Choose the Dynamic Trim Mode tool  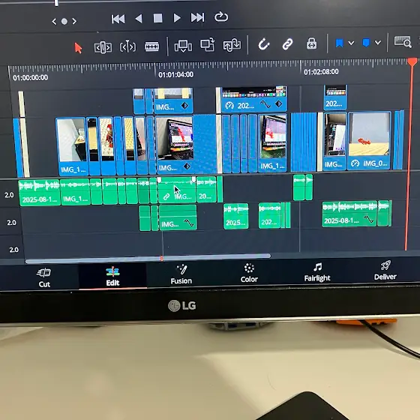127,46
